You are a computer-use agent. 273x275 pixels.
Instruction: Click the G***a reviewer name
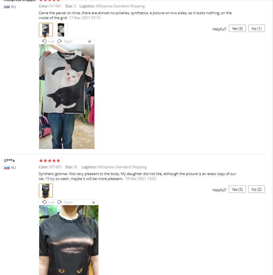coord(9,160)
